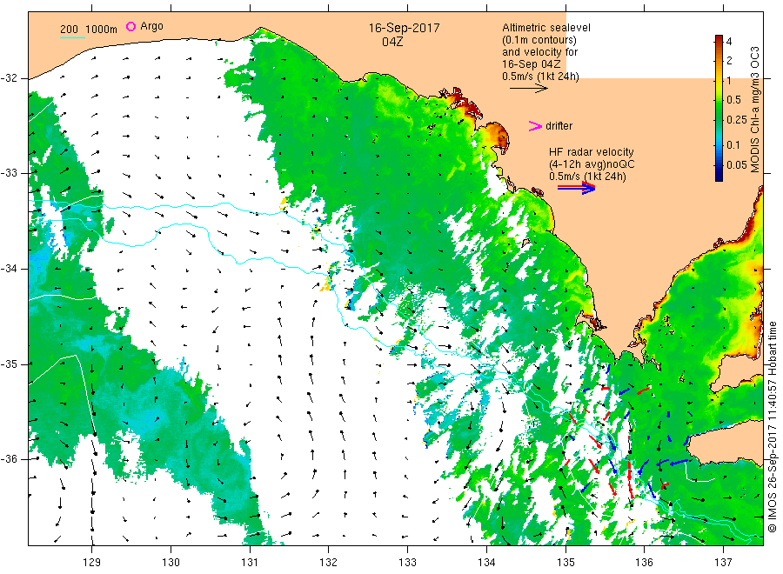
Task: Click the colorbar value 0.1
Action: click(733, 144)
